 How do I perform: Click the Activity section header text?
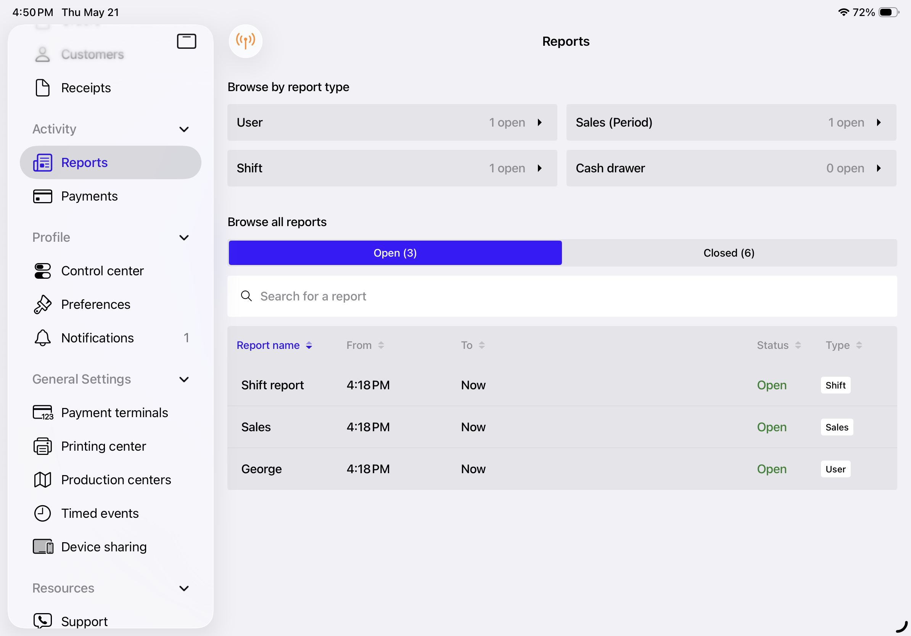(x=54, y=129)
